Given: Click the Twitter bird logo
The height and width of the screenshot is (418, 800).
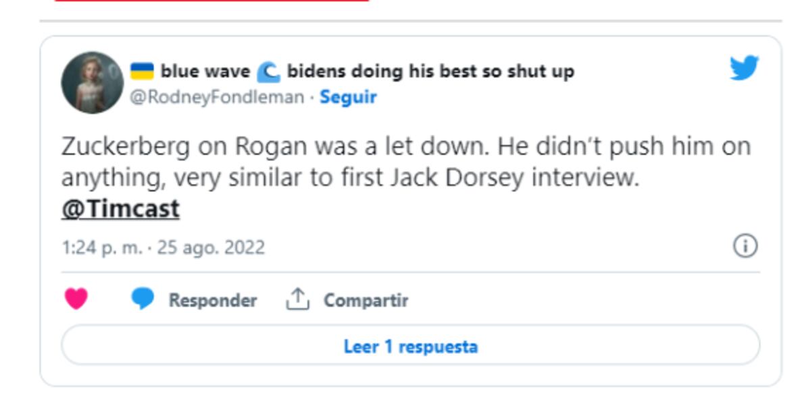Looking at the screenshot, I should tap(744, 68).
